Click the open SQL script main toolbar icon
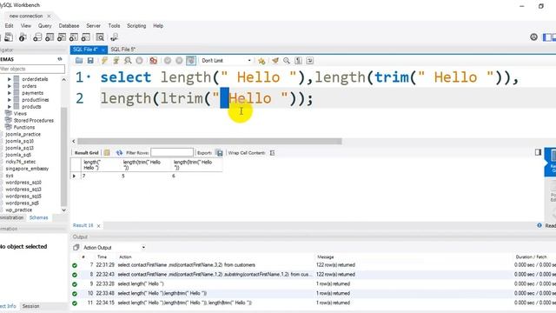 [x=9, y=37]
